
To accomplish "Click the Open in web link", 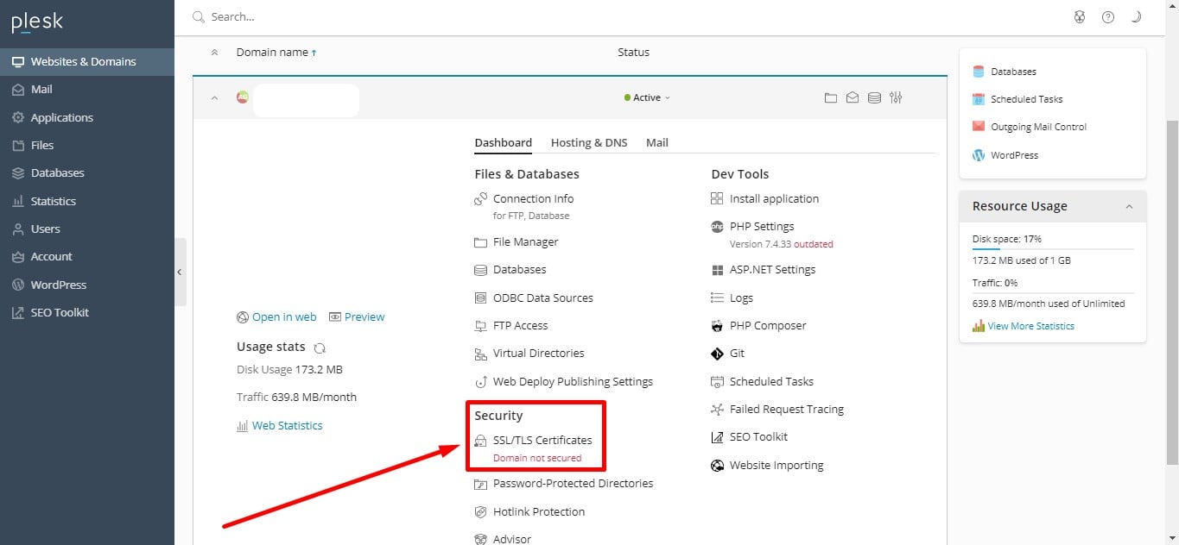I will pyautogui.click(x=284, y=316).
